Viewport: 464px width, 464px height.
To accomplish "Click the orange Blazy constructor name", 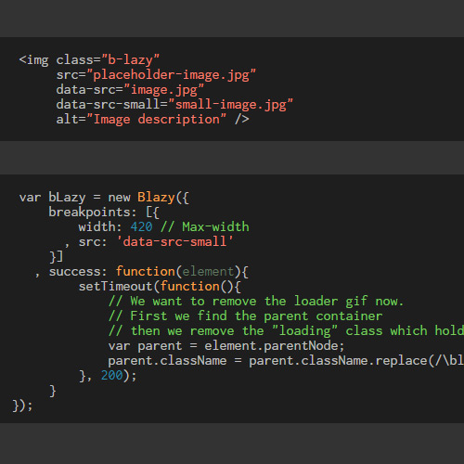I will click(x=156, y=198).
